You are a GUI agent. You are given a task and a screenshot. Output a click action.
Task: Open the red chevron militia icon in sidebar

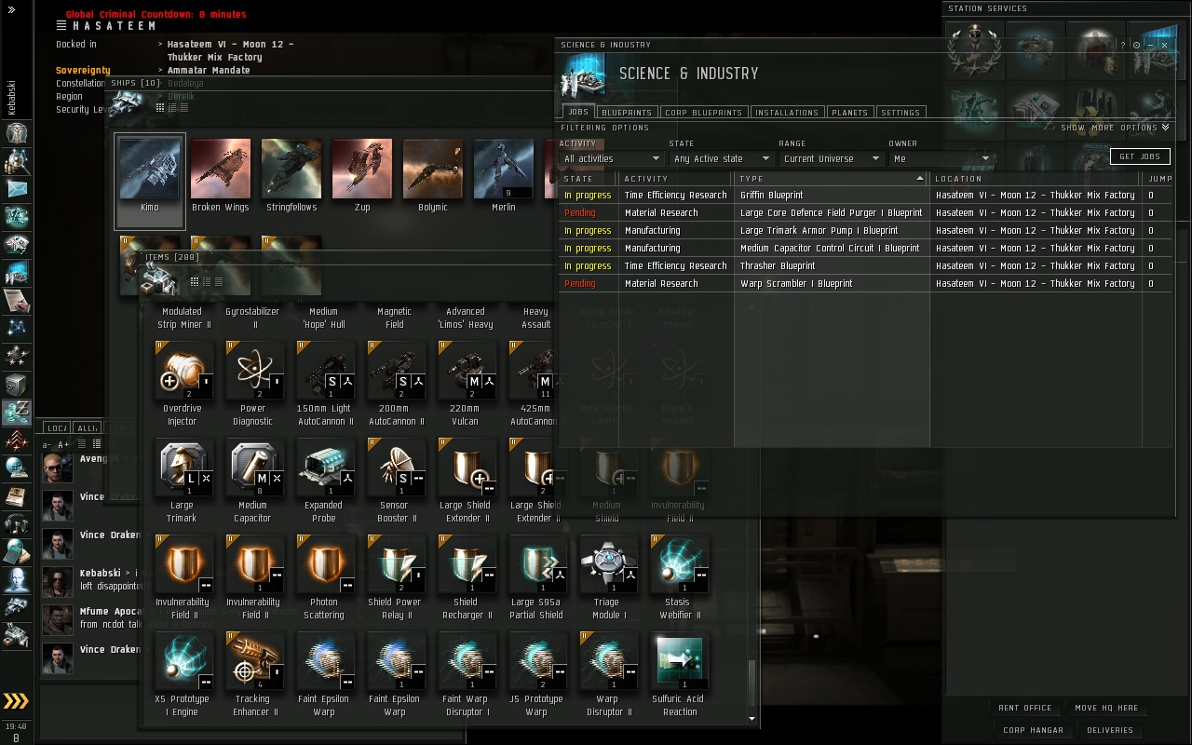coord(17,440)
